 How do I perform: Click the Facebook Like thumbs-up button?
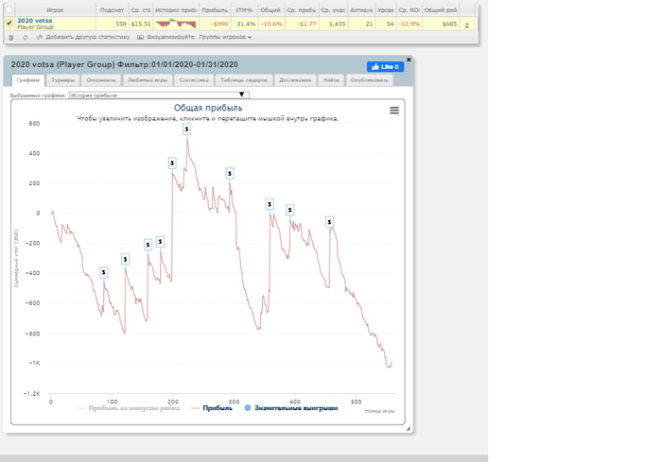click(385, 67)
